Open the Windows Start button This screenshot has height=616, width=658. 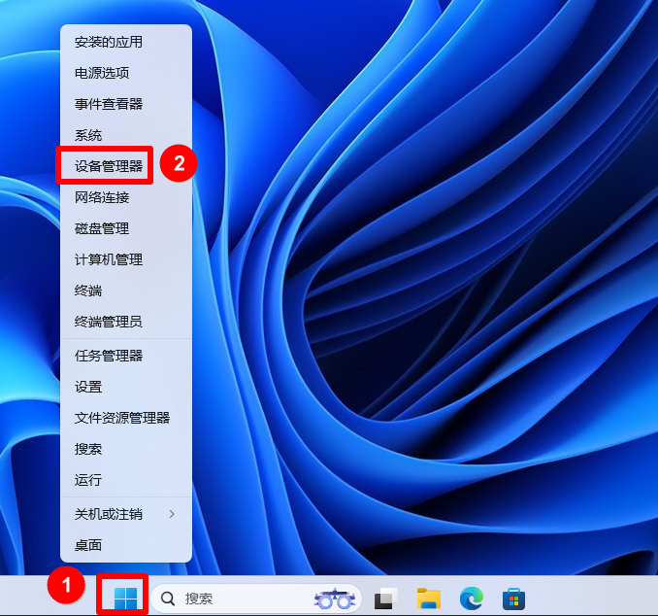coord(125,598)
